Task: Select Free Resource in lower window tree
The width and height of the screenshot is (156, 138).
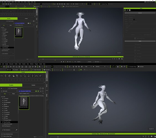Action: point(7,126)
